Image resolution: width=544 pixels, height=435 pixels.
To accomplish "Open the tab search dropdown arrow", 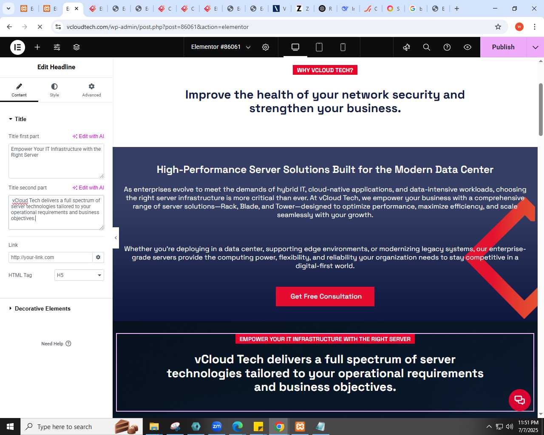I will [x=8, y=8].
